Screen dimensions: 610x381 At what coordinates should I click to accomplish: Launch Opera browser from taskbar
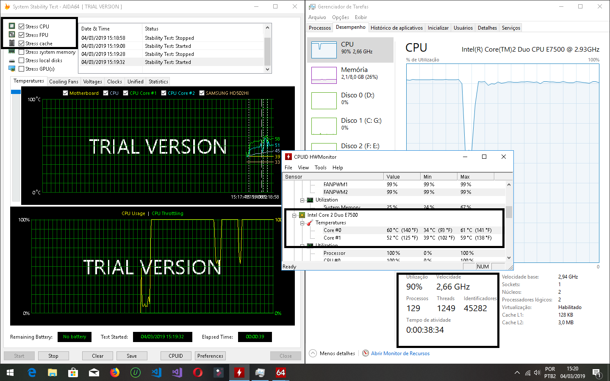point(198,373)
